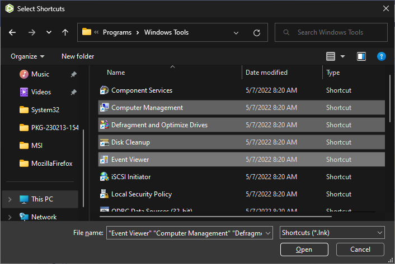395x264 pixels.
Task: Click the sidebar navigation scrollbar
Action: 83,169
